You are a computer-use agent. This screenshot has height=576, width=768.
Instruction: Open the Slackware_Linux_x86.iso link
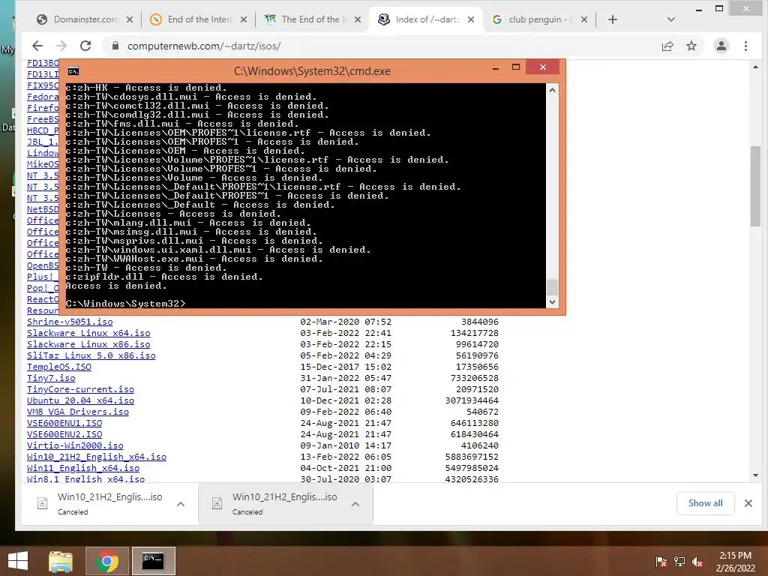pos(88,344)
